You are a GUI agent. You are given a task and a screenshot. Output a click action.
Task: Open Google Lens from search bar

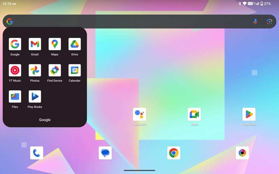(269, 21)
